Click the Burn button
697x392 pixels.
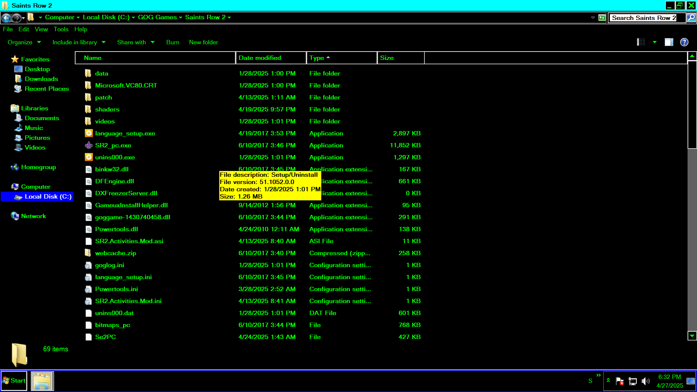(173, 42)
